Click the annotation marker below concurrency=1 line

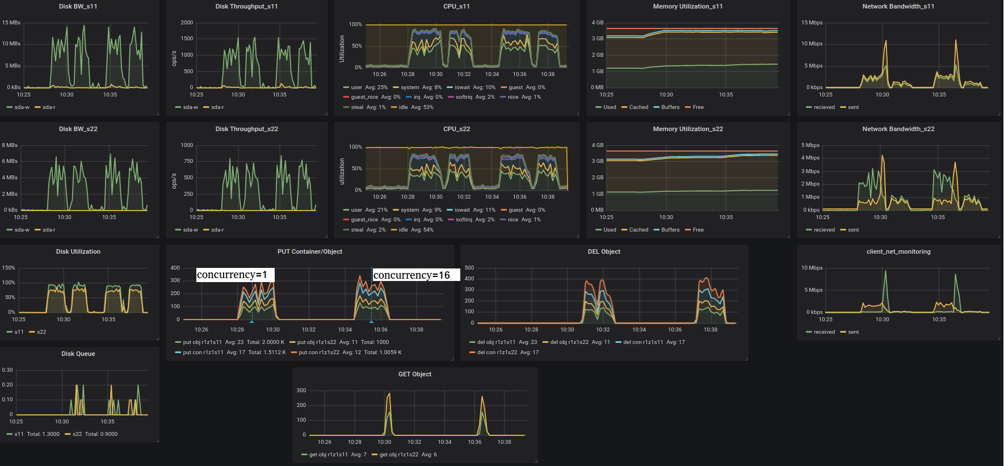[x=251, y=322]
